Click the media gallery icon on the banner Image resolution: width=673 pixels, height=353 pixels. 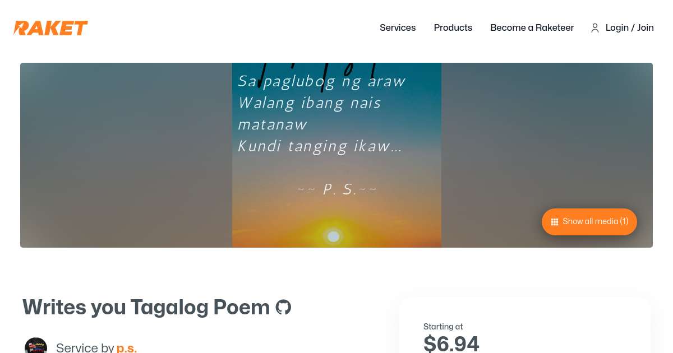point(555,222)
